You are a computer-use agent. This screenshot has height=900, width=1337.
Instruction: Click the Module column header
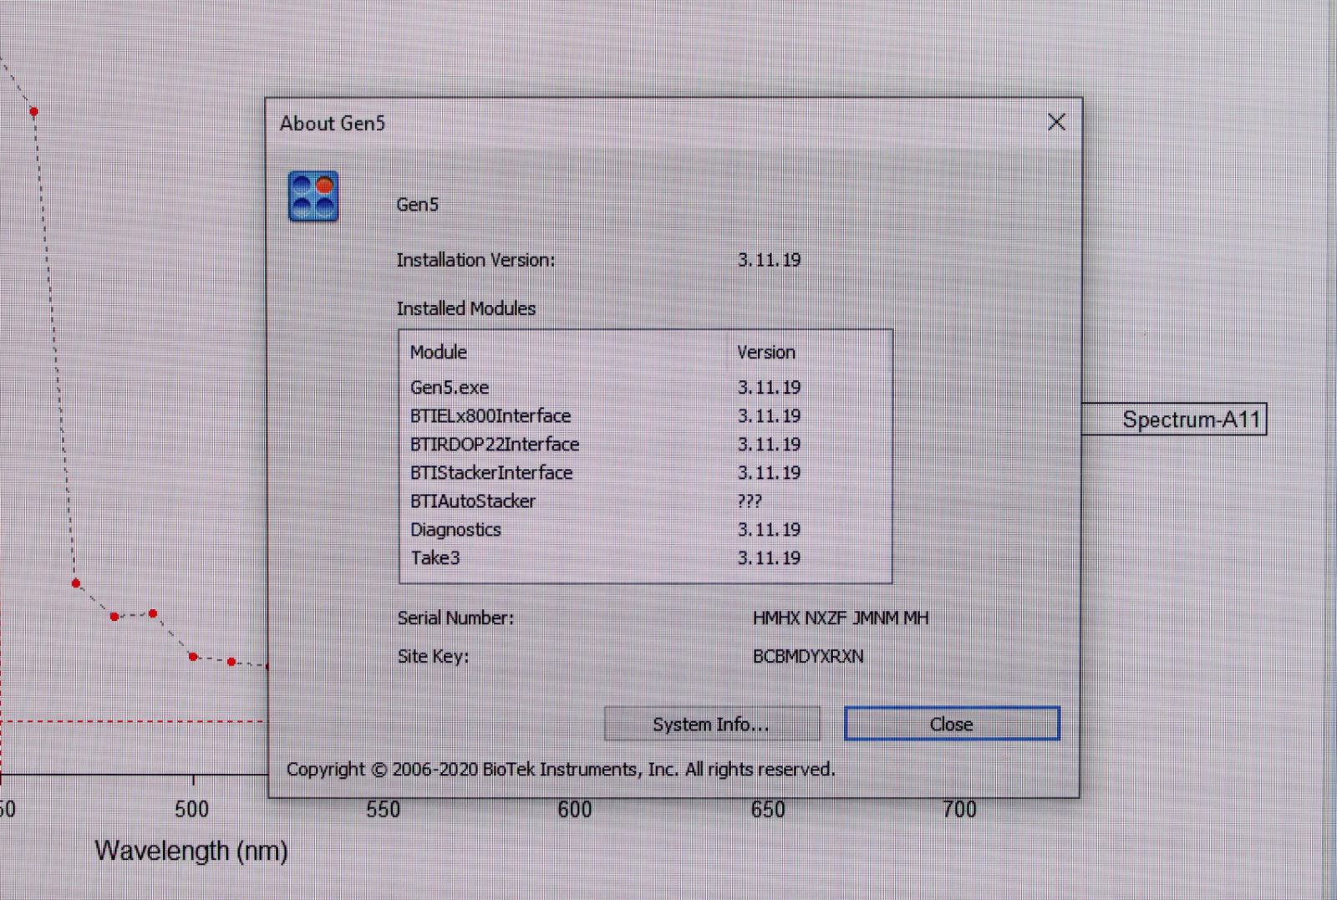click(439, 353)
